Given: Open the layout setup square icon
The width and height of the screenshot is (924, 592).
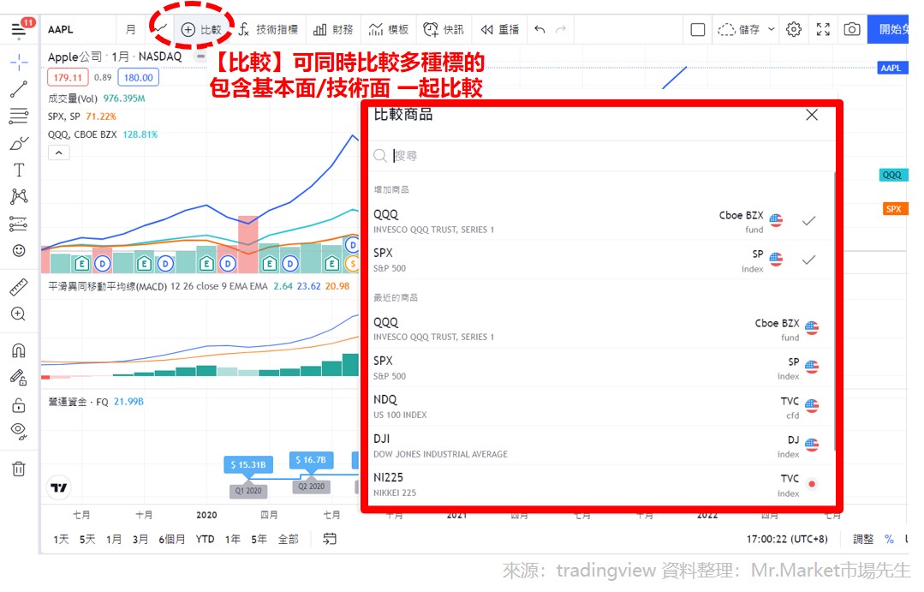Looking at the screenshot, I should pos(698,29).
